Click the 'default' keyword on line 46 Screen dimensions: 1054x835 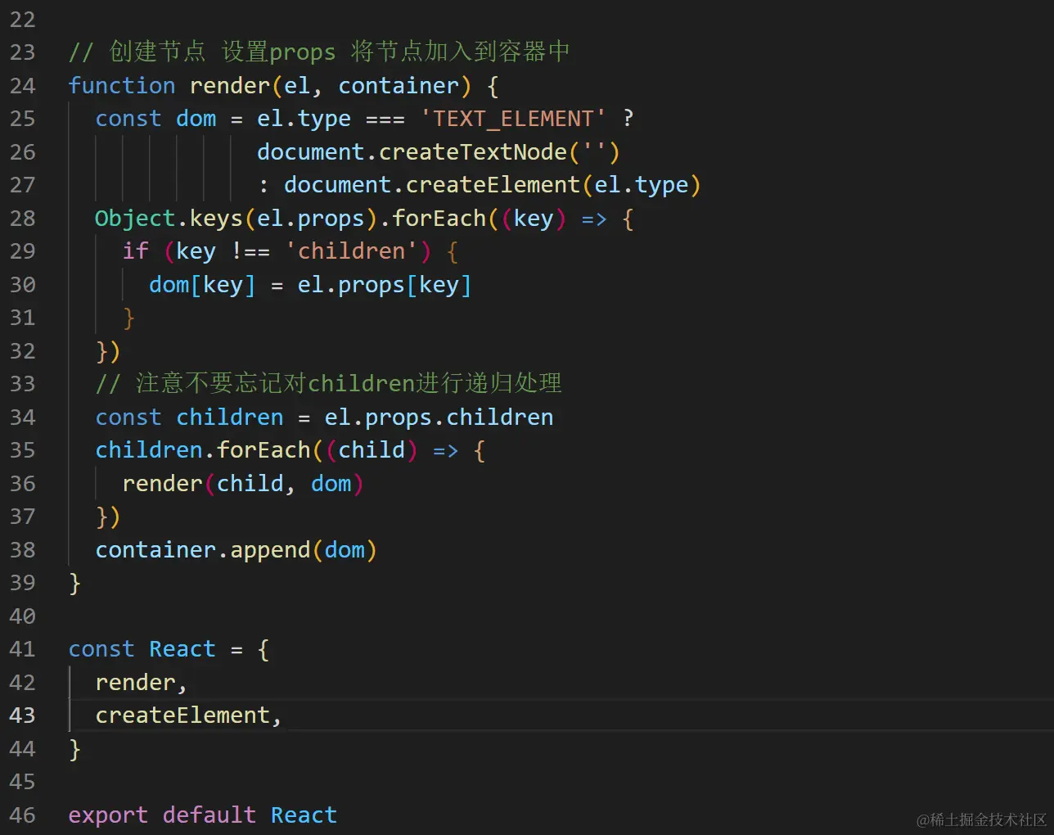[x=209, y=815]
